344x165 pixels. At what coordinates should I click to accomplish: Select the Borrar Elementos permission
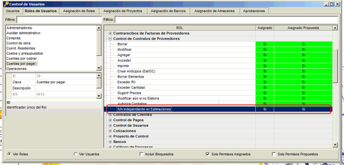218,77
